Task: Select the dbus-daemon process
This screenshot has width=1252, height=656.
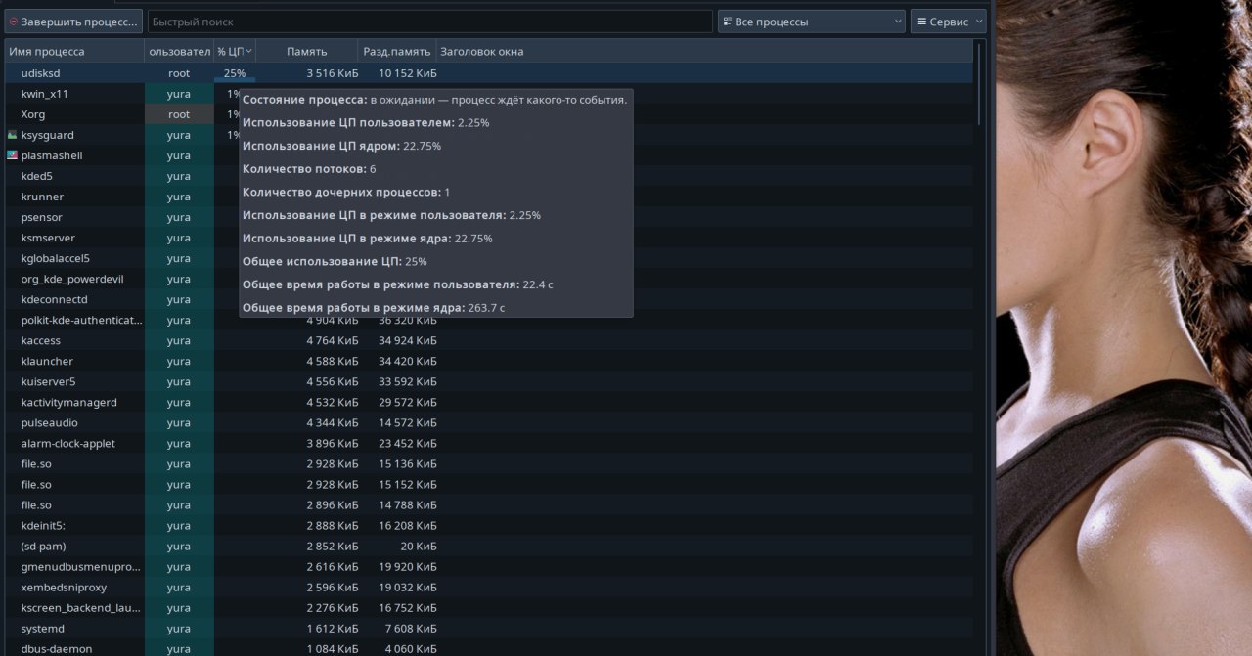Action: pos(56,648)
